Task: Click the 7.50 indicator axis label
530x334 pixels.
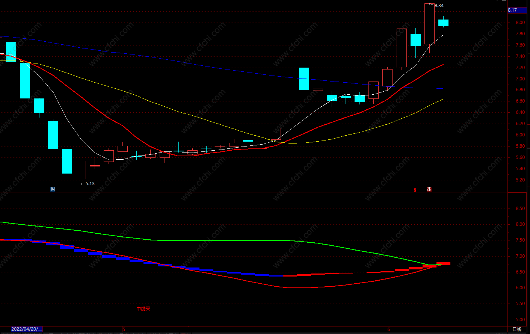Action: 520,240
